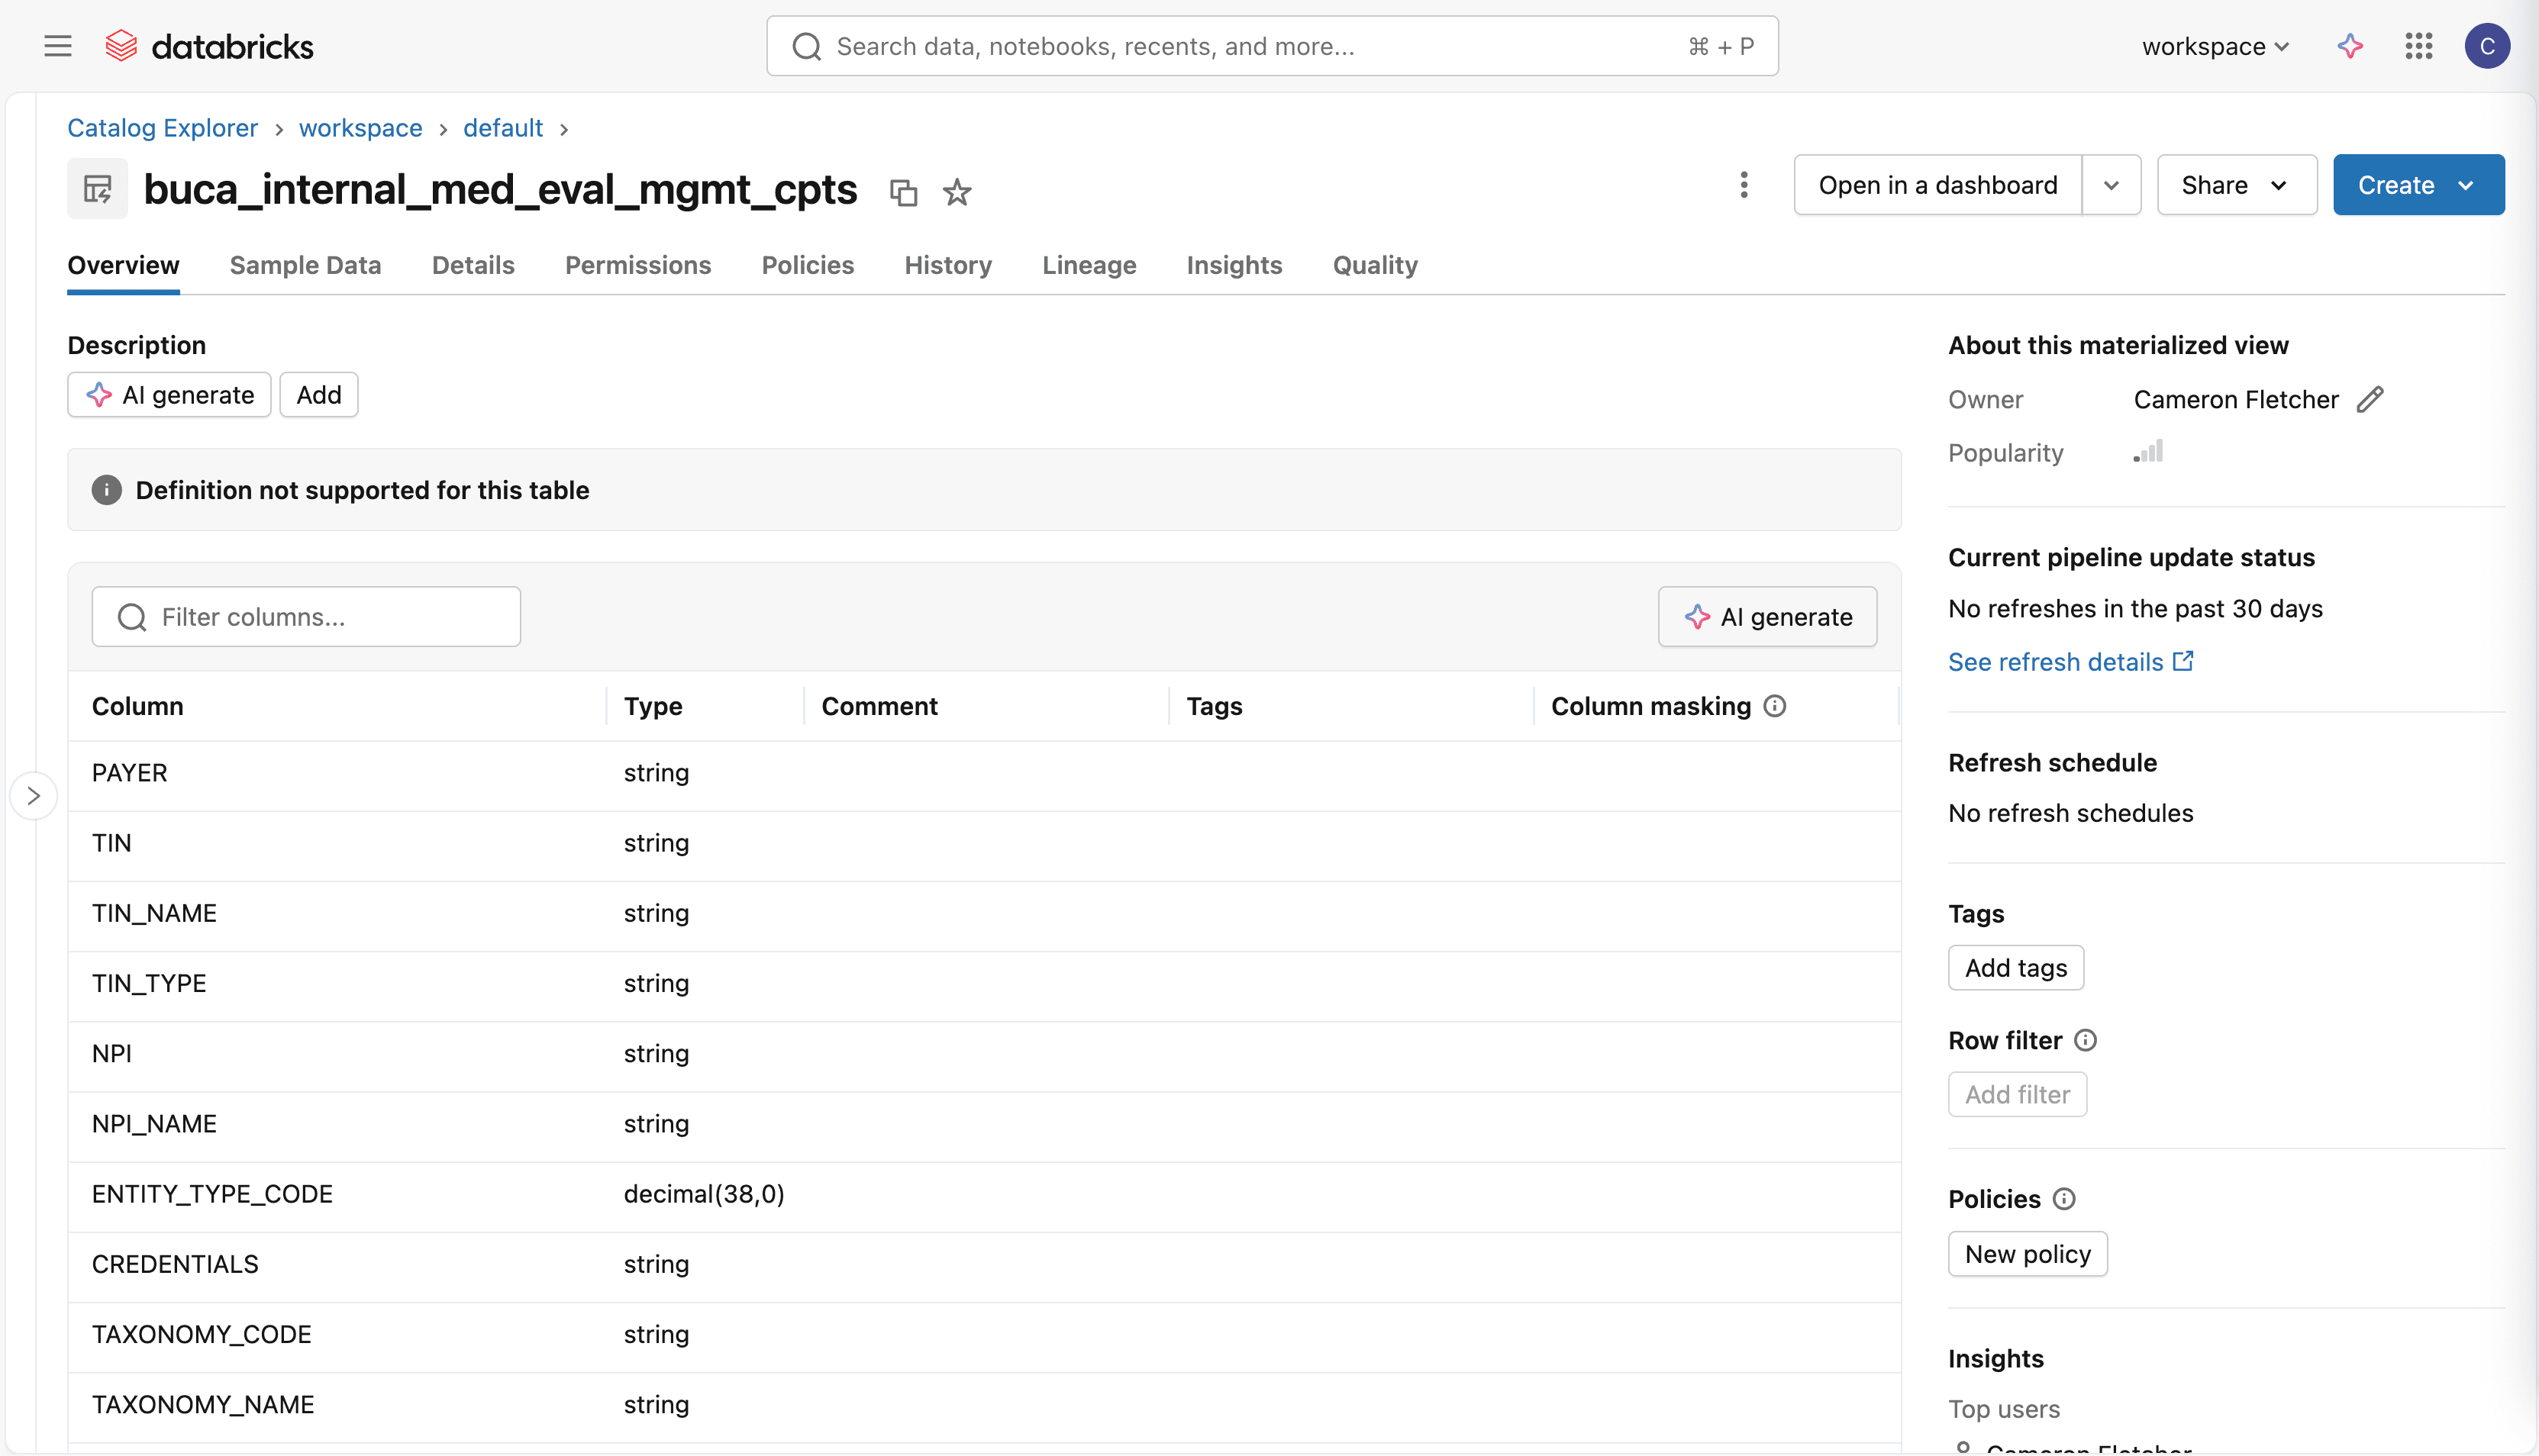Expand the 'Open in a dashboard' dropdown
This screenshot has height=1456, width=2539.
(2112, 185)
